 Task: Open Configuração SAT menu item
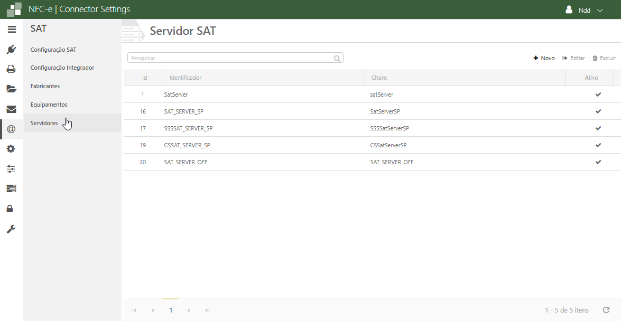tap(53, 50)
